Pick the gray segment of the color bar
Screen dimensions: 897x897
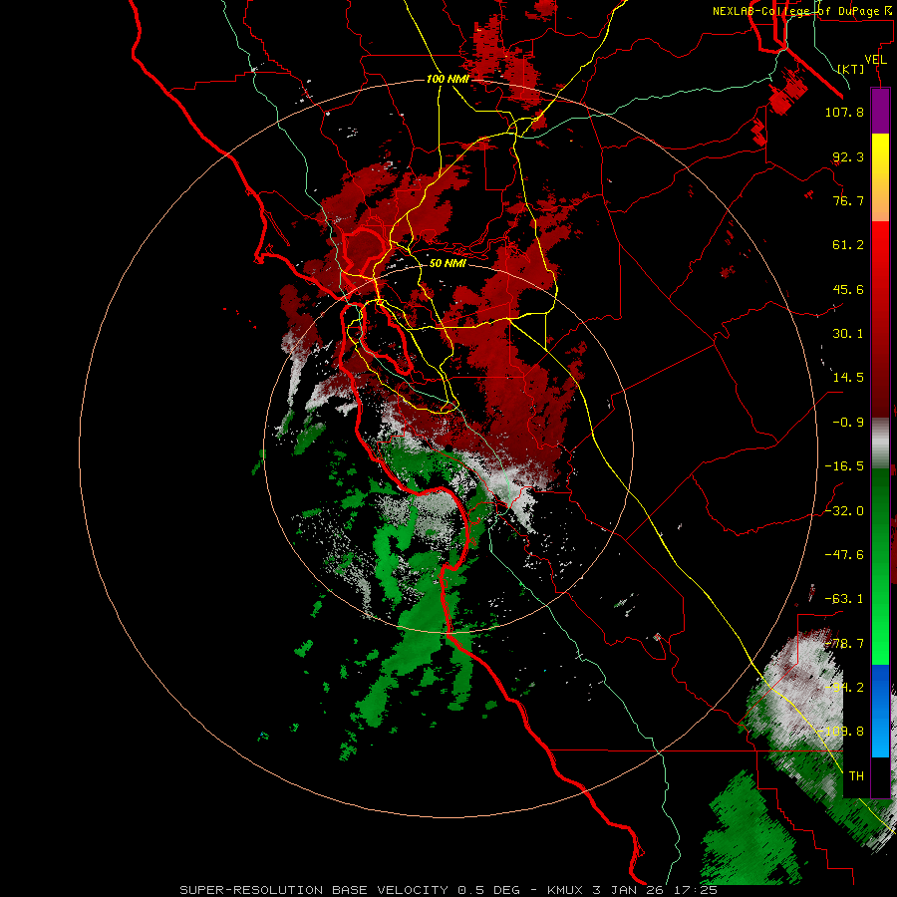(880, 442)
